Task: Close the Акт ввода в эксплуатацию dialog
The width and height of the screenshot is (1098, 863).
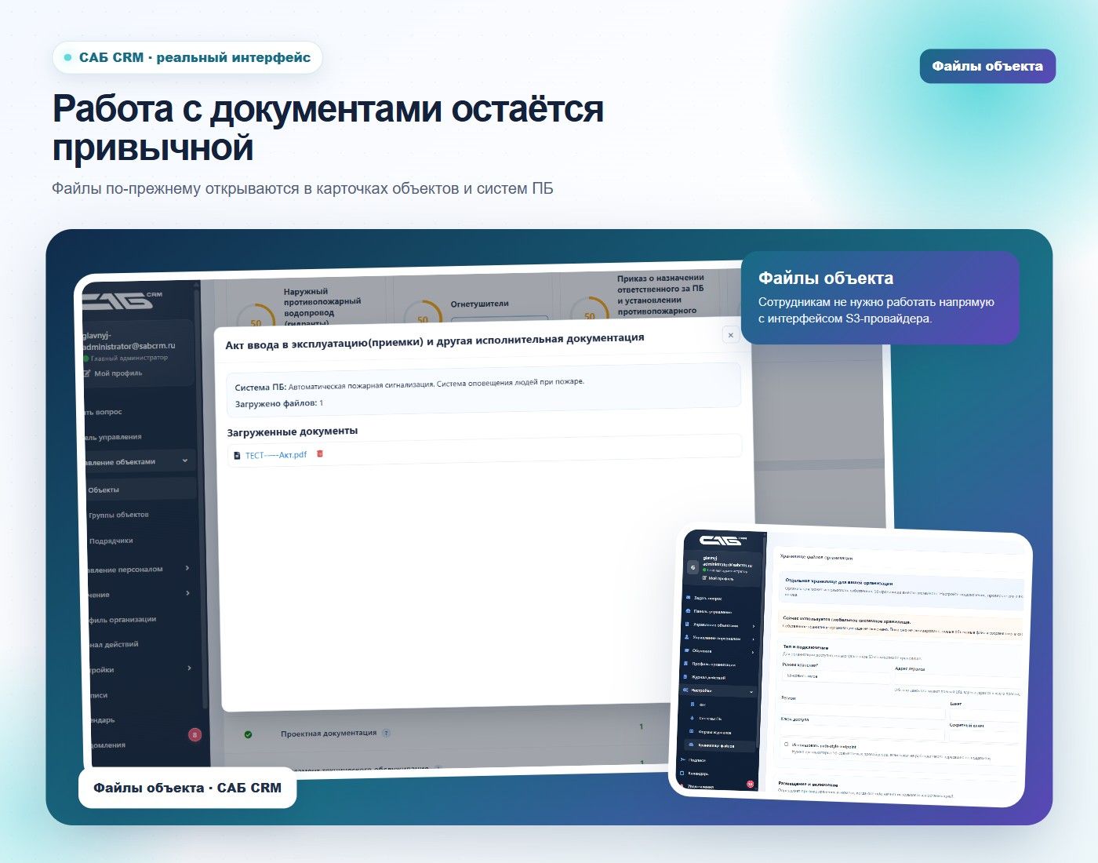Action: click(730, 335)
